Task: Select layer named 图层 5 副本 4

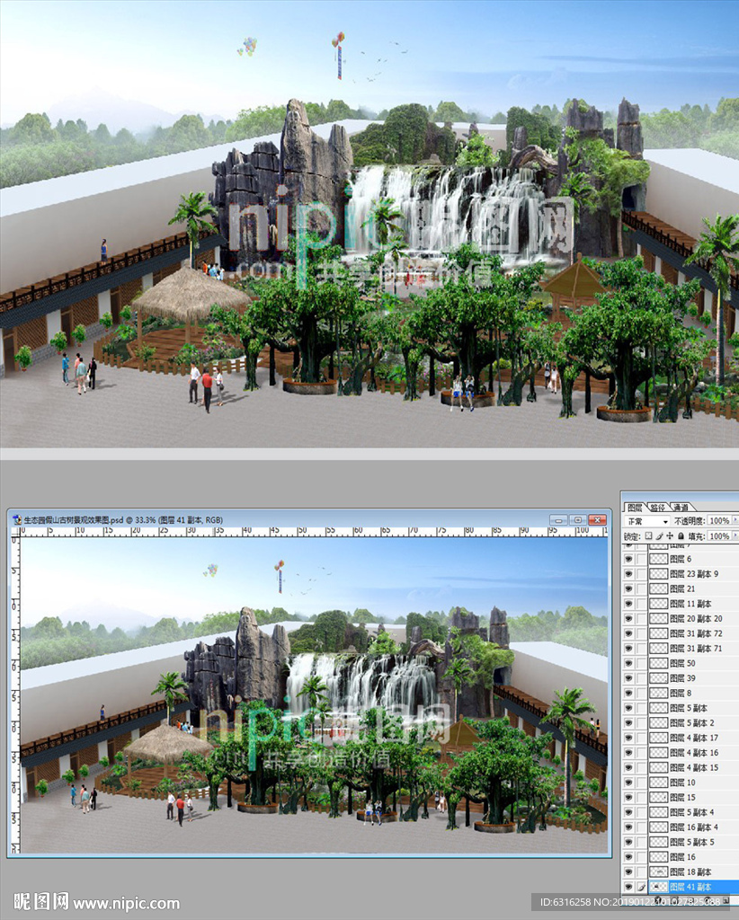Action: tap(692, 812)
